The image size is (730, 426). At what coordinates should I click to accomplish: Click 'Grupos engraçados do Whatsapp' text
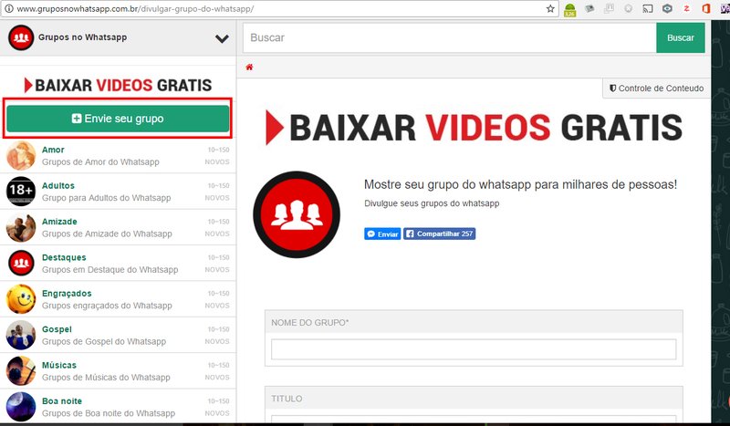coord(107,306)
